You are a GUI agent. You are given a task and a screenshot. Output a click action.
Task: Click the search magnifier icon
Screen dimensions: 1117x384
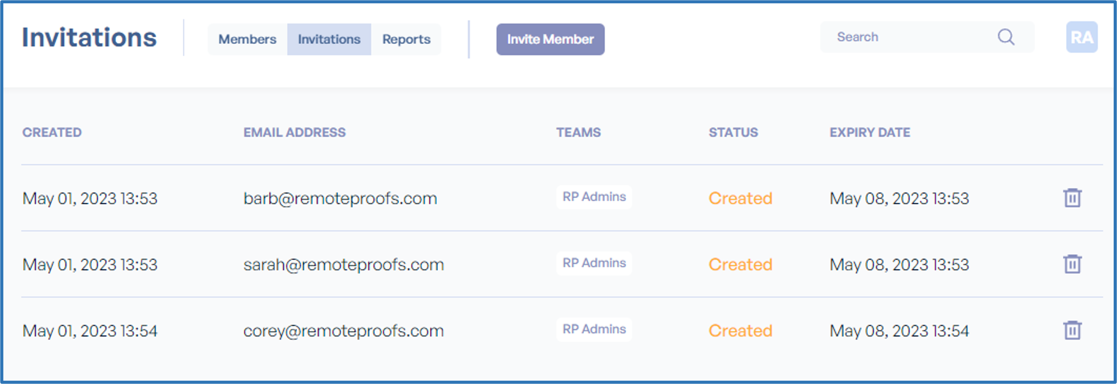click(x=1006, y=37)
